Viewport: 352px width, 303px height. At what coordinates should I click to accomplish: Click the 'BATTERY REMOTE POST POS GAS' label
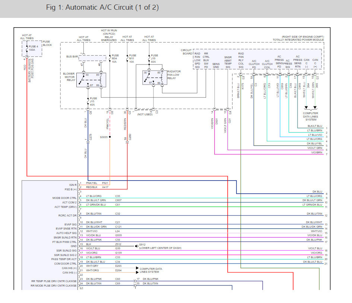coord(31,71)
